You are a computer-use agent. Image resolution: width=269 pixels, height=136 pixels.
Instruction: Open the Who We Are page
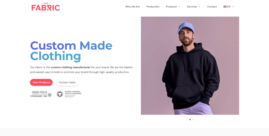[x=132, y=7]
